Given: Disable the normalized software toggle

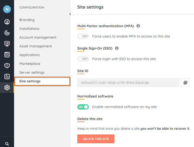Looking at the screenshot, I should tap(83, 107).
